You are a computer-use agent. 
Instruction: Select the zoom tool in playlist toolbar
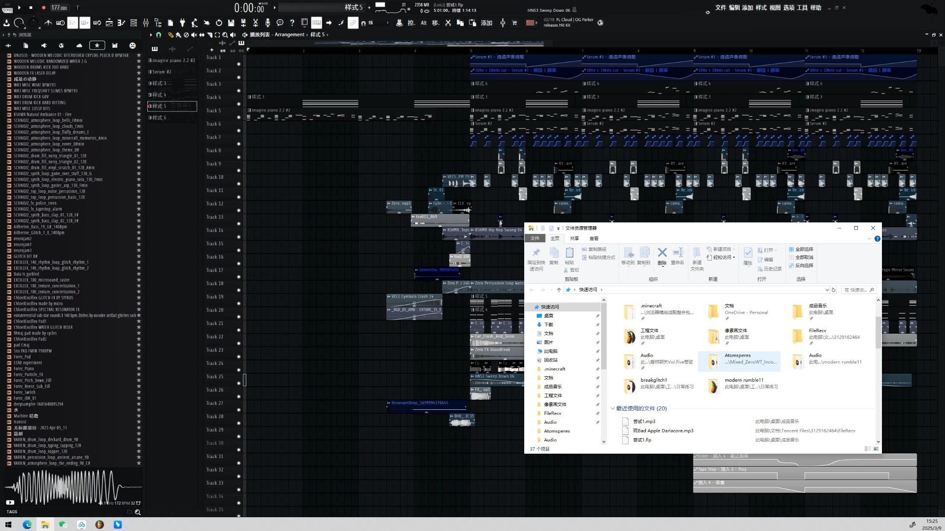click(x=225, y=35)
